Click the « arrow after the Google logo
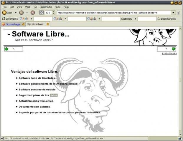Image resolution: width=183 pixels, height=141 pixels. point(32,19)
